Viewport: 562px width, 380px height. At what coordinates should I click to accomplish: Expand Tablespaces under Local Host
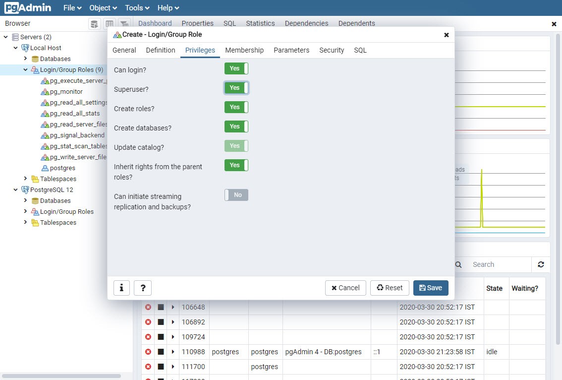[x=25, y=178]
